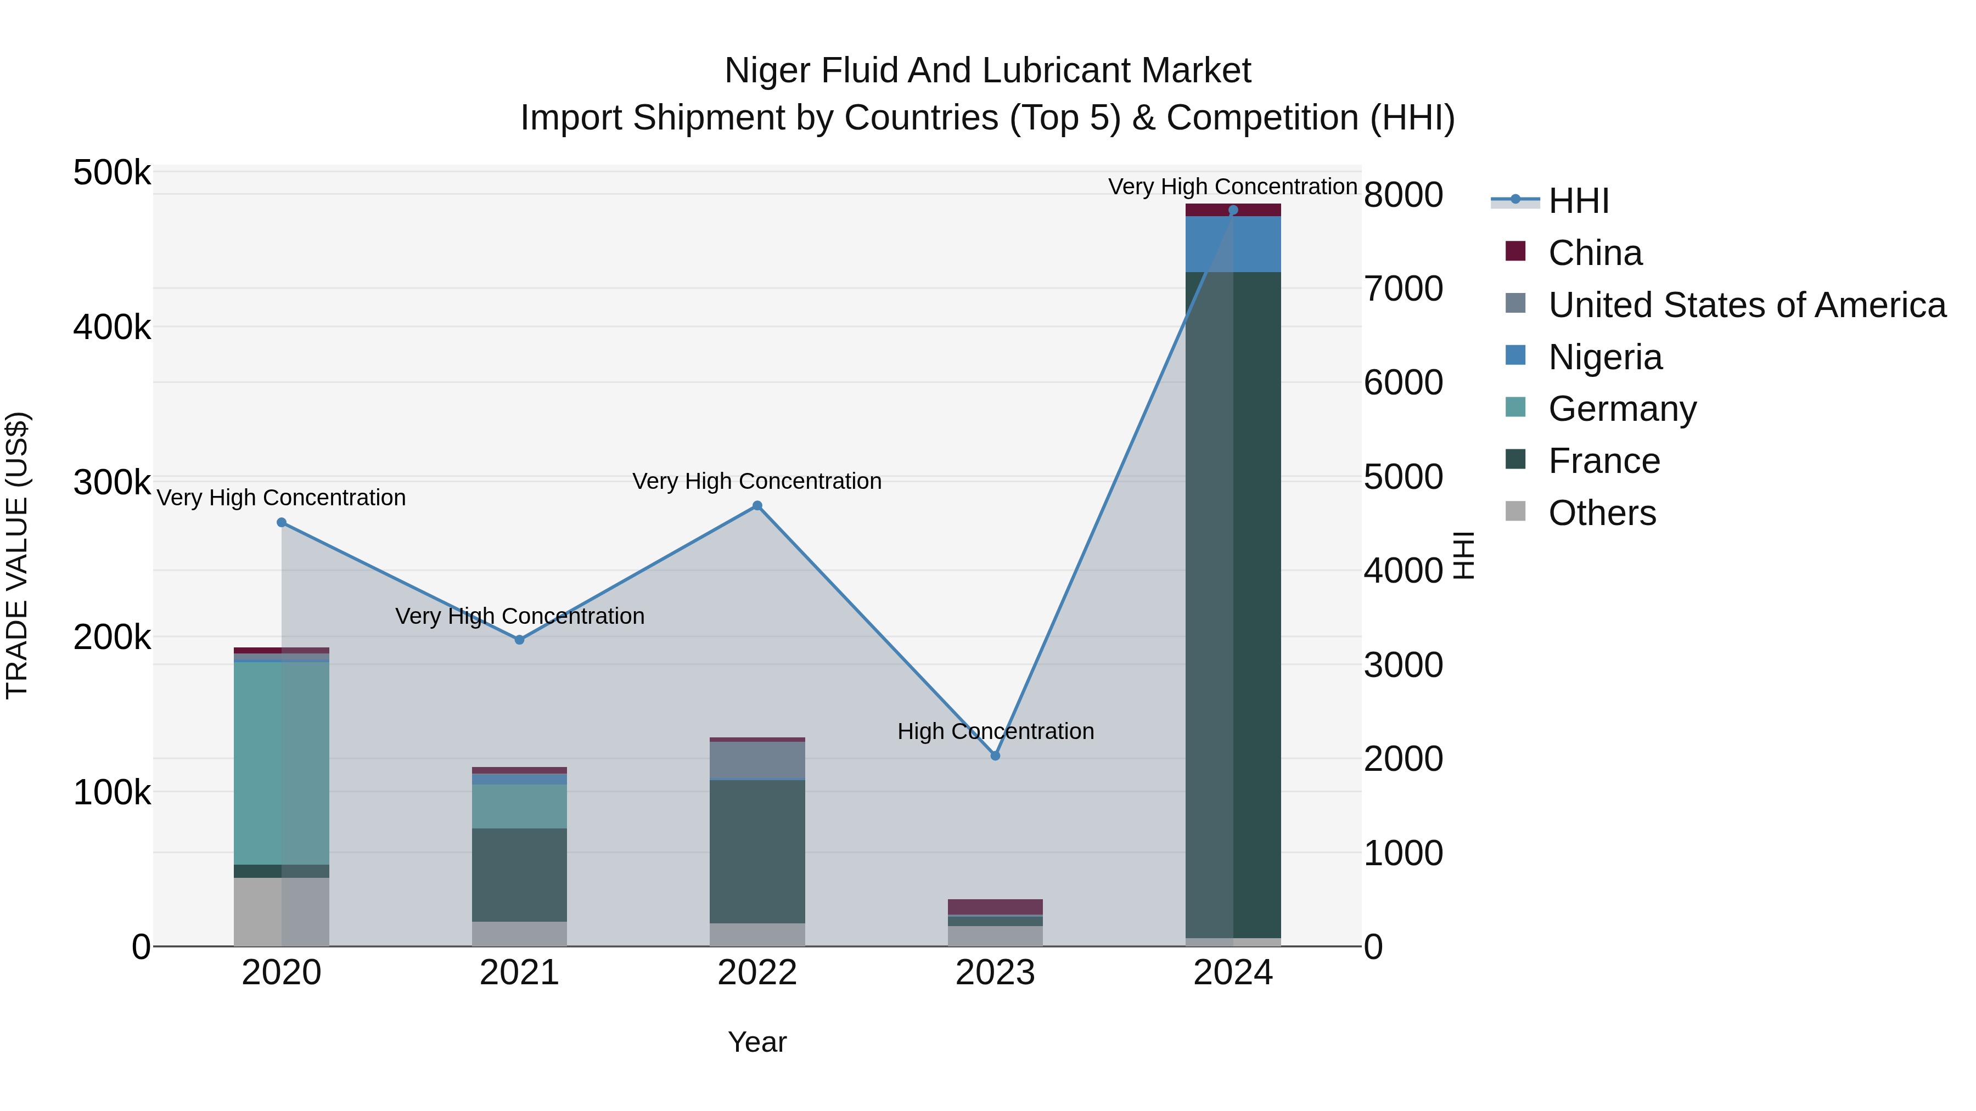Click the 100k trade value tick label

point(112,792)
